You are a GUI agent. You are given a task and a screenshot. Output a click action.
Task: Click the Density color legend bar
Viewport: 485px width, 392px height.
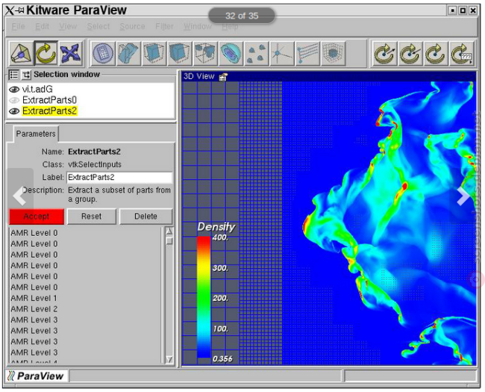[204, 297]
